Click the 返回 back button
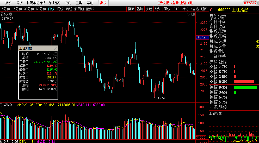The height and width of the screenshot is (143, 259). pos(204,9)
